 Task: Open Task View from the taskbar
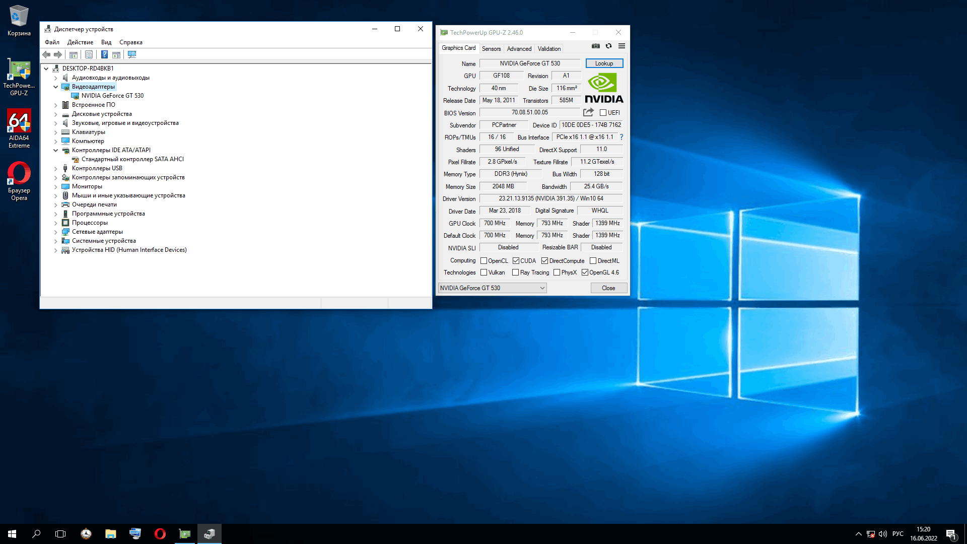click(60, 534)
